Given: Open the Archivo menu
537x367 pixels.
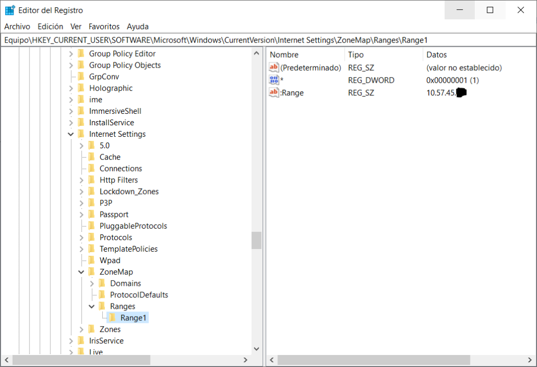Looking at the screenshot, I should [17, 26].
